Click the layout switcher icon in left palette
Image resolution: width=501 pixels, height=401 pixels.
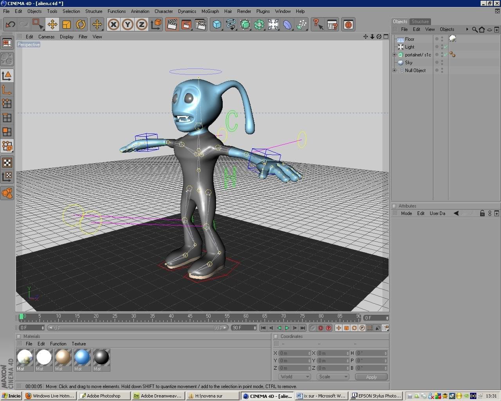7,43
